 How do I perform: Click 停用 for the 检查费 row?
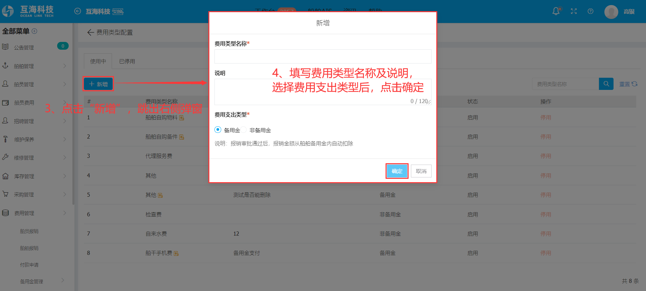(546, 214)
